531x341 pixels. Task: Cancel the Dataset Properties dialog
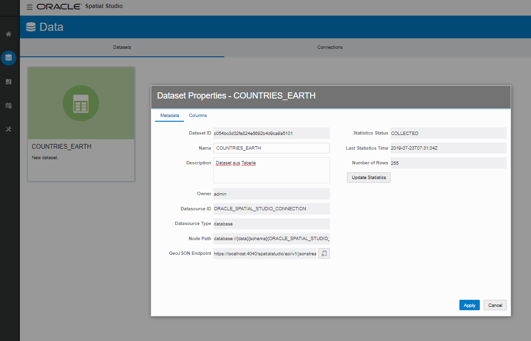495,305
